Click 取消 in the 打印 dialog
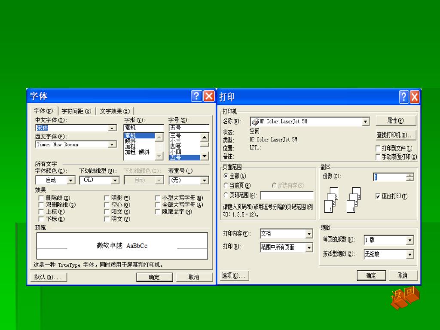 tap(403, 275)
